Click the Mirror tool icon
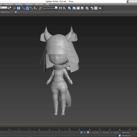The image size is (137, 137). pyautogui.click(x=61, y=8)
